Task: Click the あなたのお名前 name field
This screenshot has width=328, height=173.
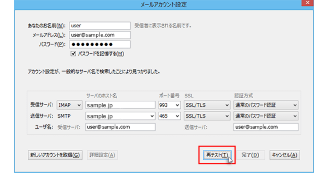Action: tap(100, 26)
